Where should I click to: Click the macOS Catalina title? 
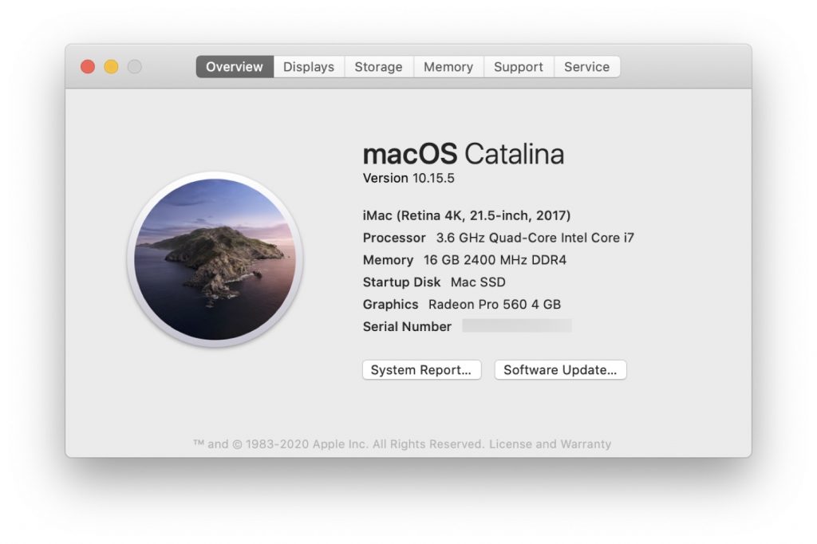click(x=464, y=154)
